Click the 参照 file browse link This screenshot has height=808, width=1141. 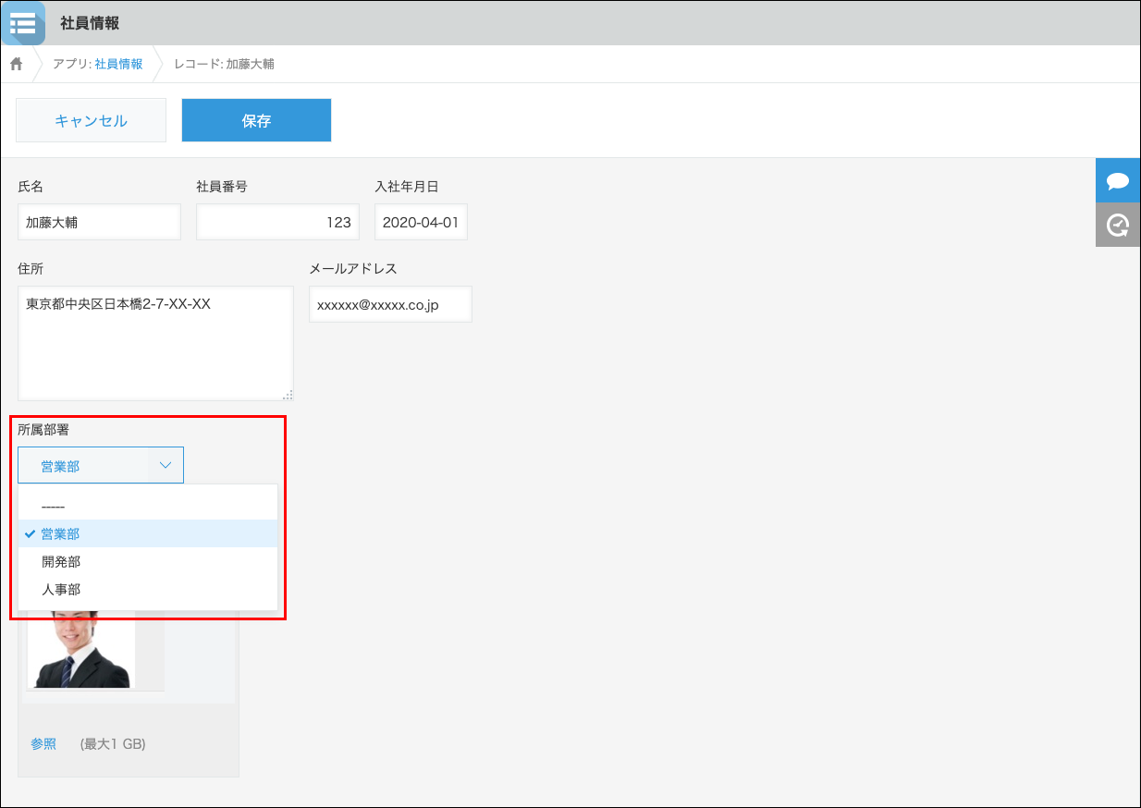click(43, 743)
